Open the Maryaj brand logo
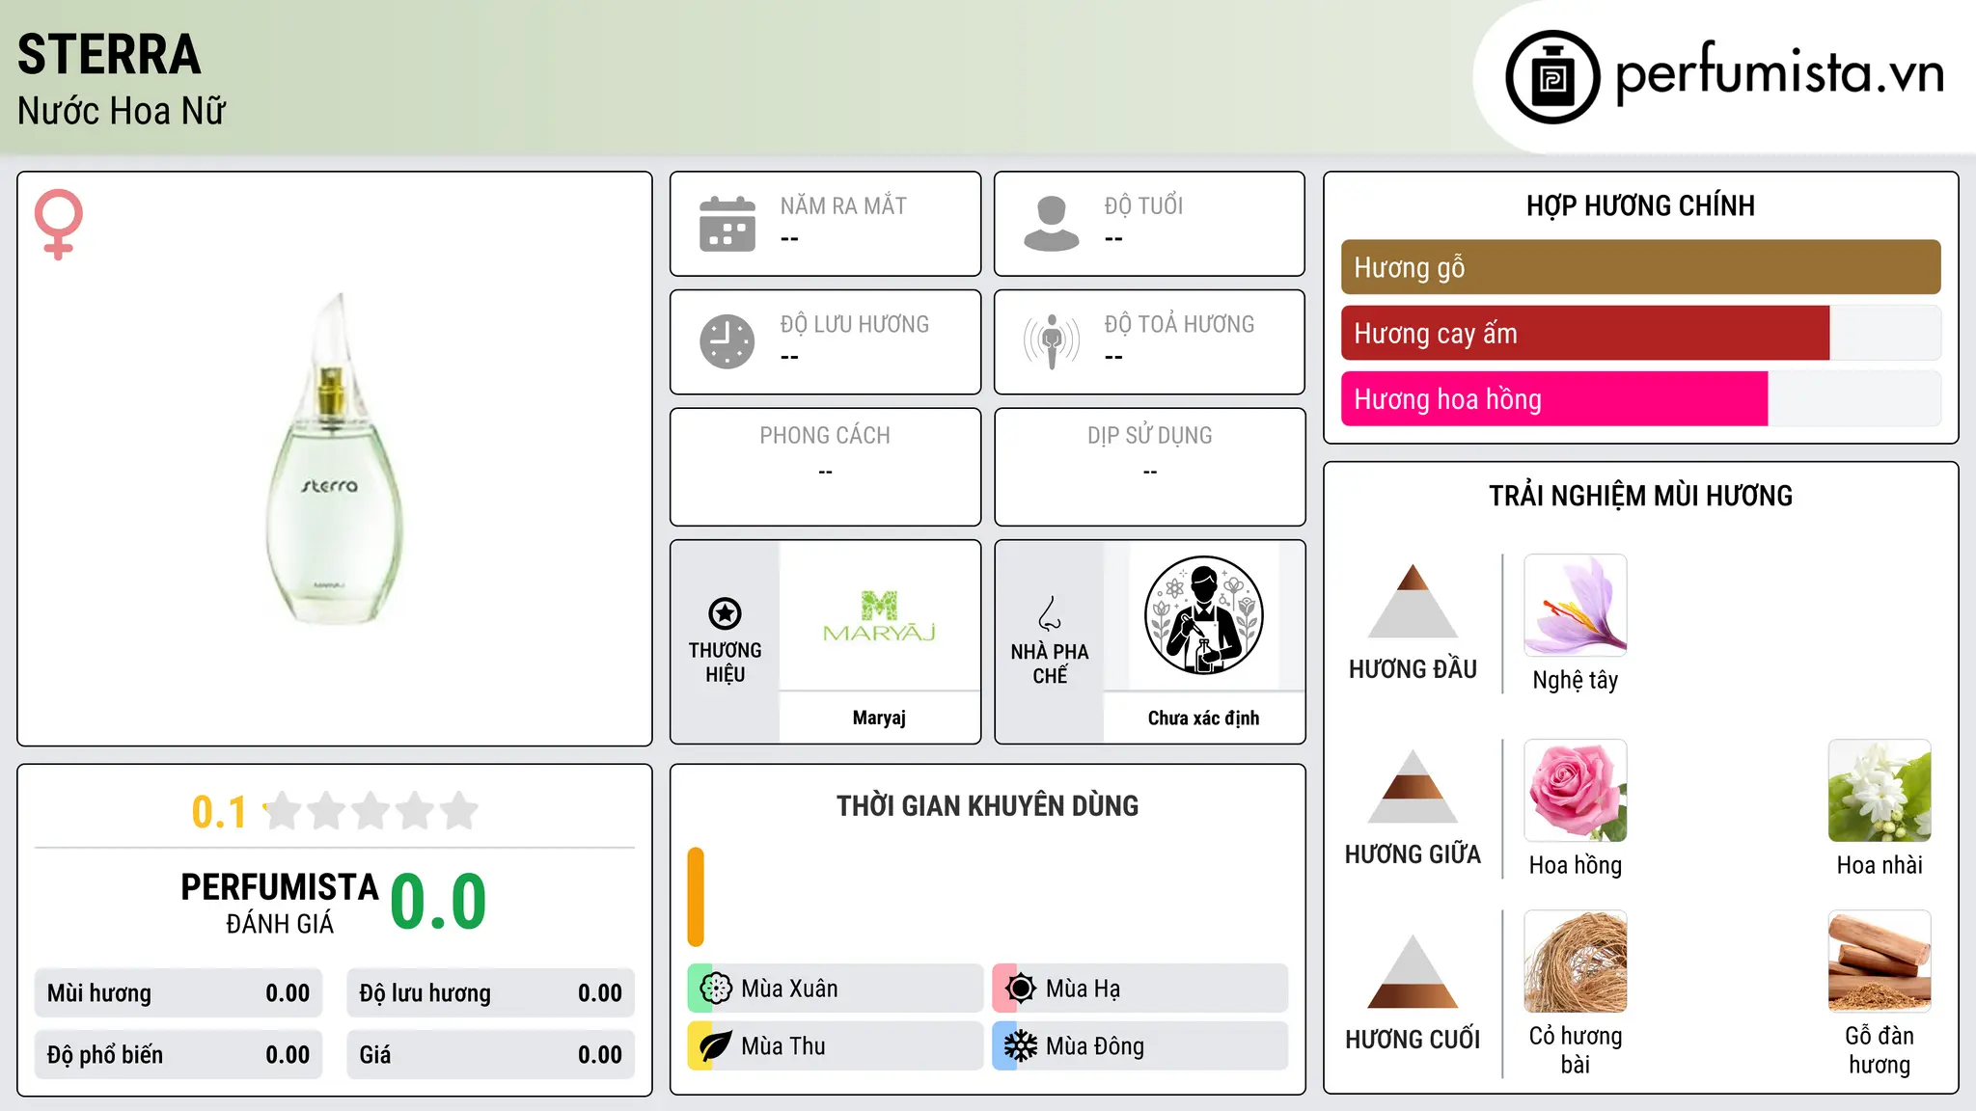Viewport: 1976px width, 1111px height. (879, 616)
